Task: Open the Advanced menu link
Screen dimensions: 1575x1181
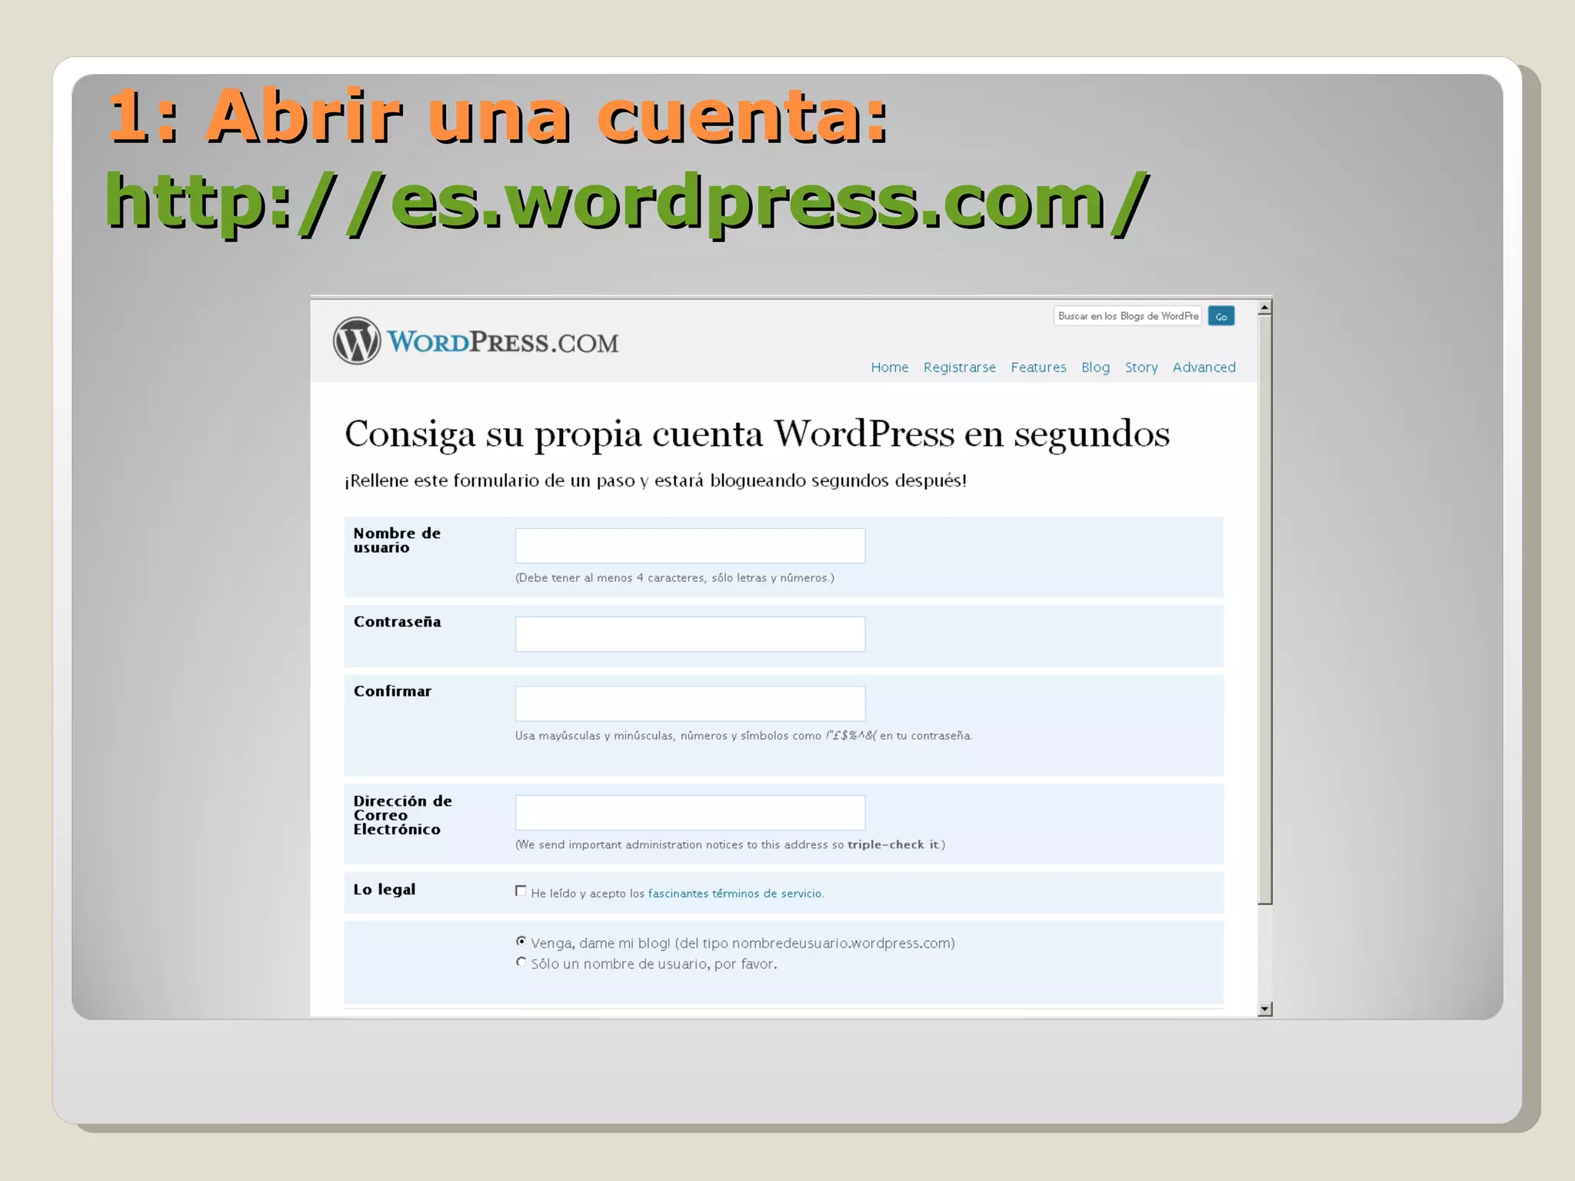Action: pos(1204,368)
